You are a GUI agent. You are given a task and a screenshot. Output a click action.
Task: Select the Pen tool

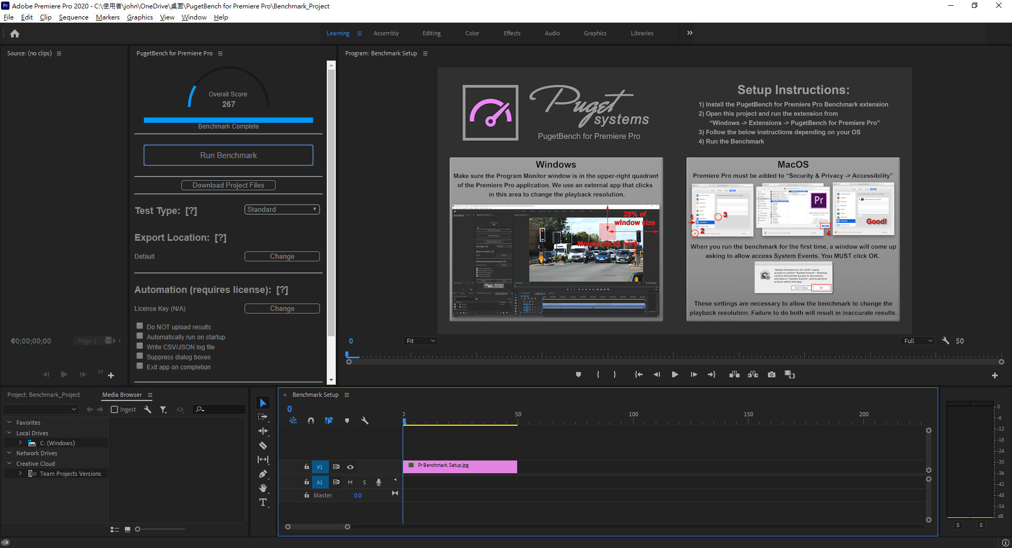point(263,474)
